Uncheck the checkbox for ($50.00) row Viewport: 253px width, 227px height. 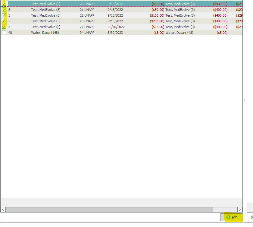click(4, 10)
